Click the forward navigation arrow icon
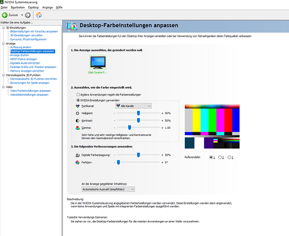289x236 pixels. (28, 15)
